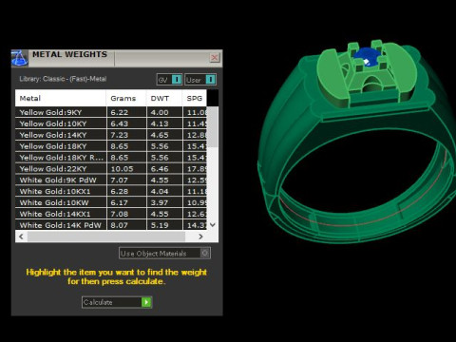Click the table's scroll left arrow
Screen dimensions: 456x342
point(21,237)
